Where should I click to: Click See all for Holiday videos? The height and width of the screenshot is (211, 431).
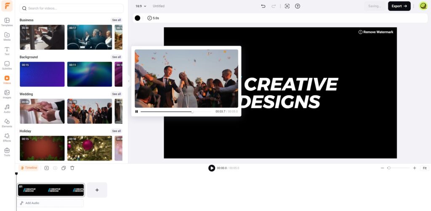click(x=116, y=131)
